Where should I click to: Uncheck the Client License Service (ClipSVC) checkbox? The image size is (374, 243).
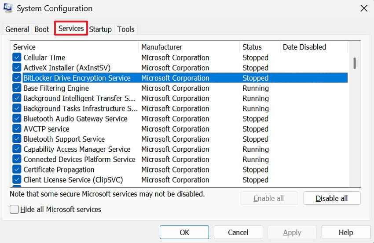(x=17, y=179)
